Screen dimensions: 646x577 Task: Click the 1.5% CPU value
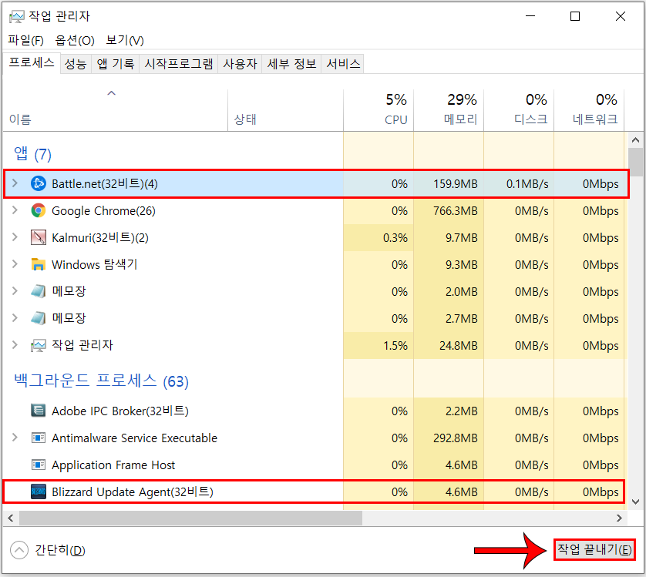pos(395,346)
